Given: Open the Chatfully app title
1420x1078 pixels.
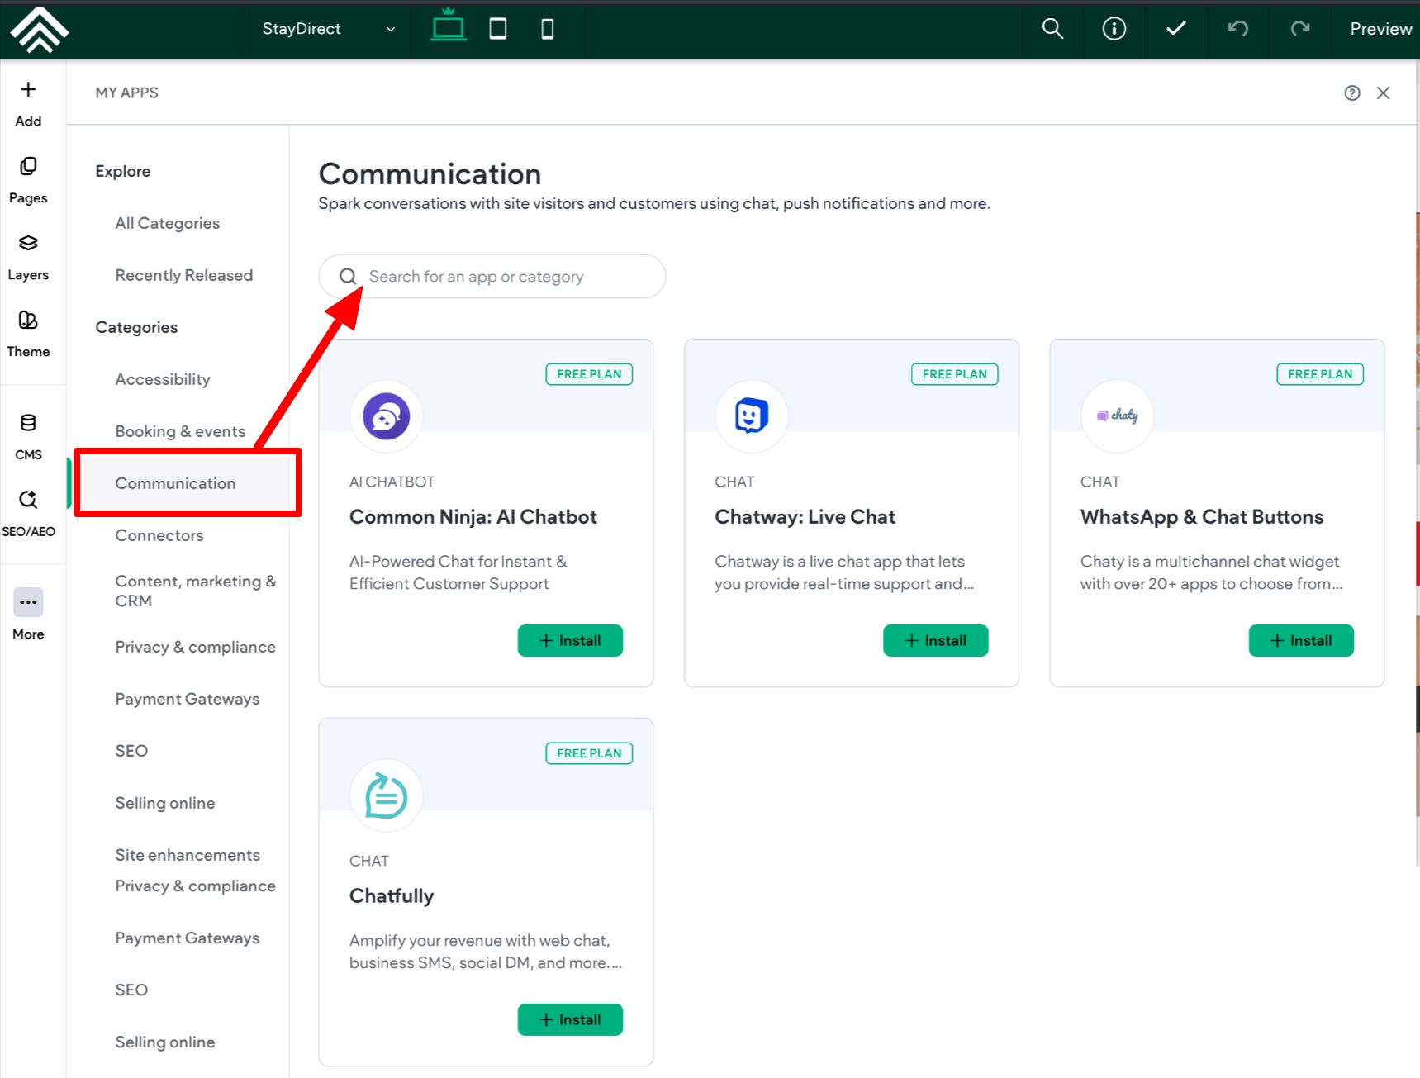Looking at the screenshot, I should (x=392, y=896).
